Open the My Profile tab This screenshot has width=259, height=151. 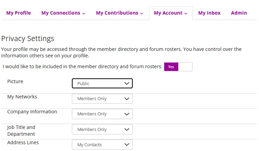pos(18,13)
